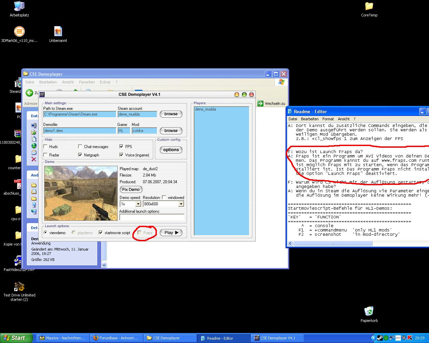Click Explorer scroll-down arrow
Viewport: 429px width, 343px height.
(x=104, y=265)
